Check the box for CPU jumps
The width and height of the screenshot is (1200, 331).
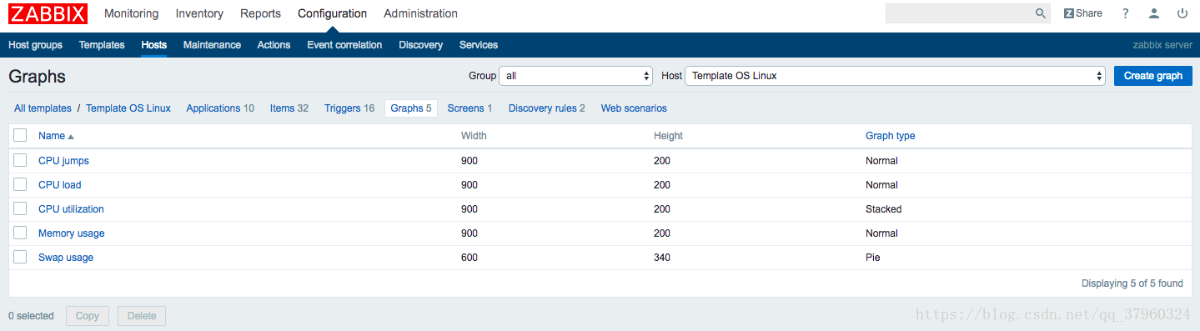click(20, 160)
